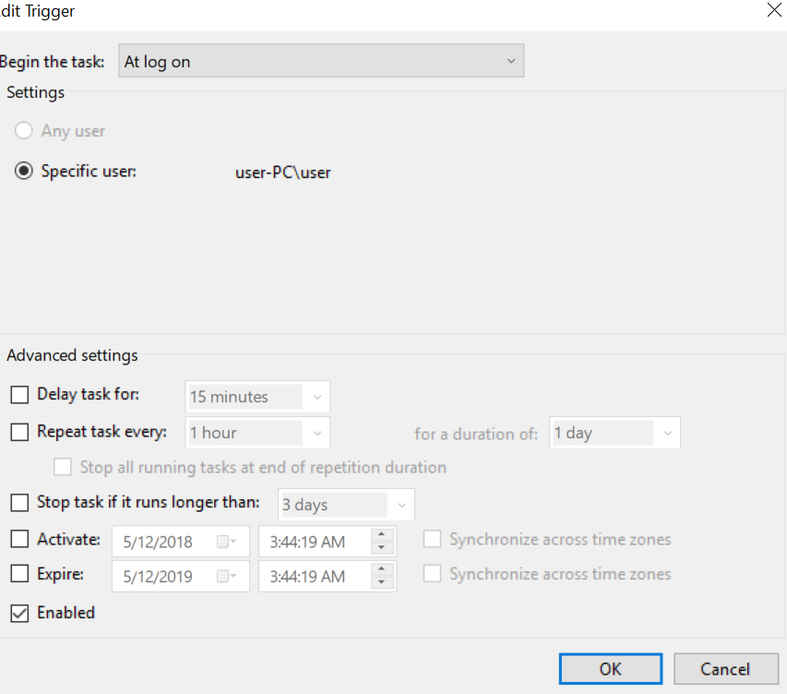Open the 3 days stop-task dropdown
The image size is (787, 694).
pyautogui.click(x=346, y=504)
